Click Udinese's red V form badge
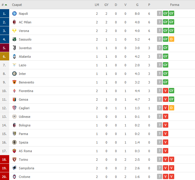This screenshot has height=180, width=195. click(x=166, y=116)
